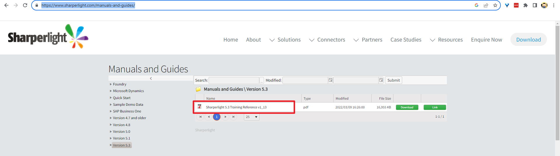Image resolution: width=560 pixels, height=156 pixels.
Task: Go to next page of file list
Action: pos(225,117)
